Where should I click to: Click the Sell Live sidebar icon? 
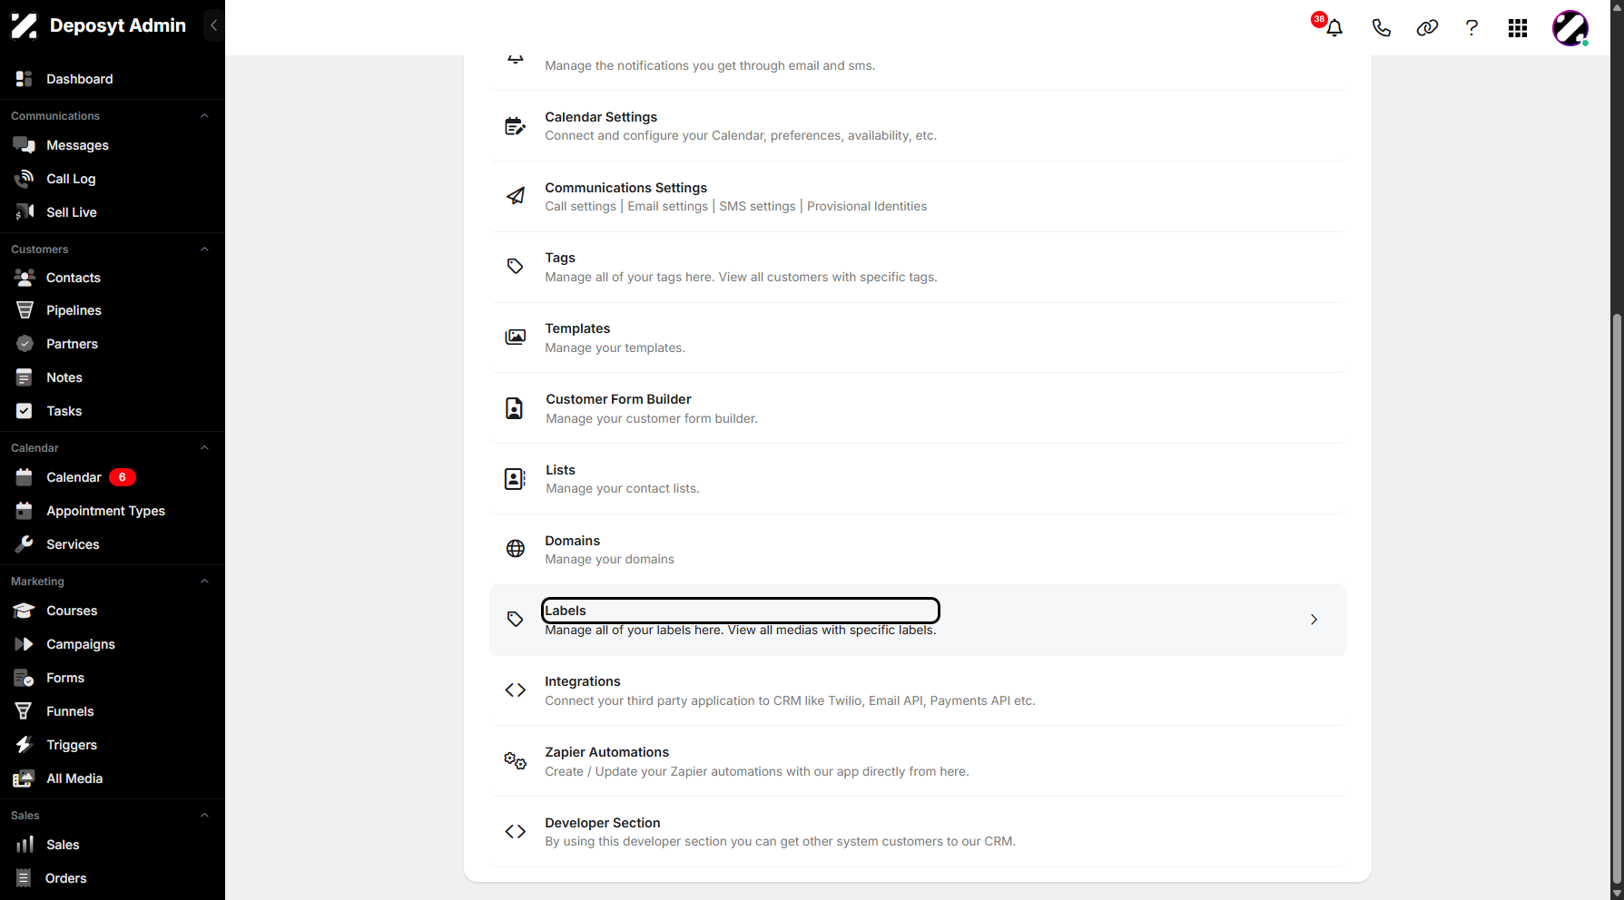pos(25,212)
